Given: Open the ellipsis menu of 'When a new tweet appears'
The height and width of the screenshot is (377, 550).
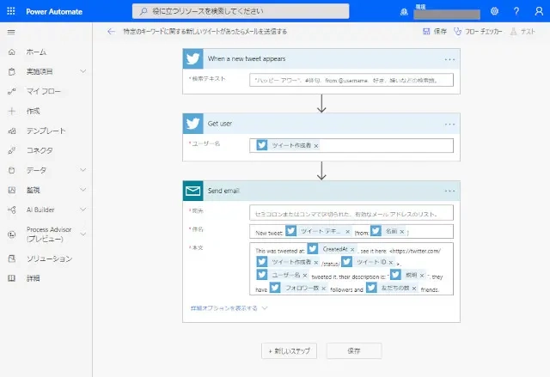Looking at the screenshot, I should 449,59.
